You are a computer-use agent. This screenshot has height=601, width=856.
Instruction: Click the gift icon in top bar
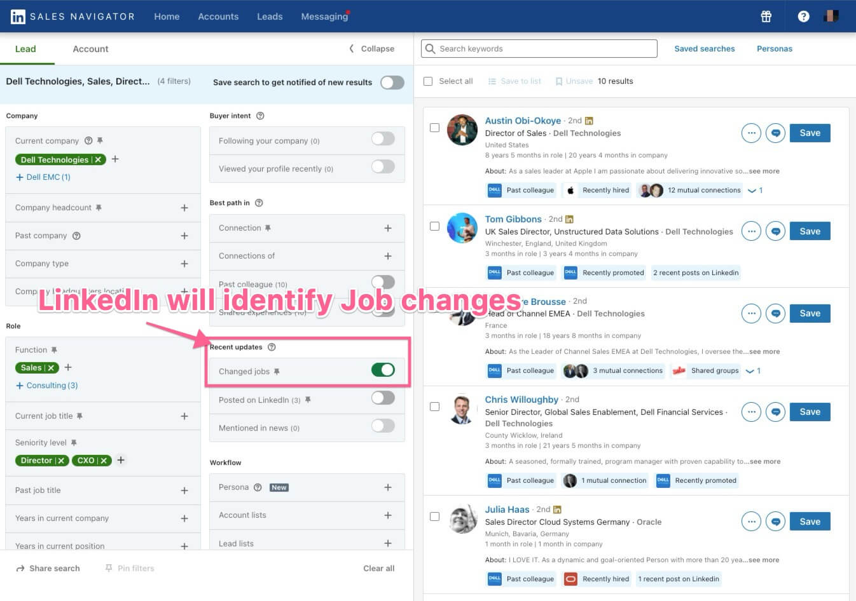tap(766, 17)
